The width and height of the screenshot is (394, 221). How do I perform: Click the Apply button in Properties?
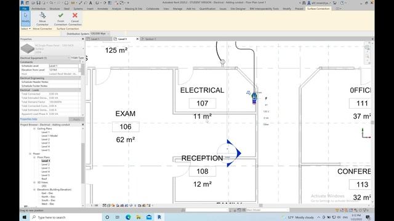[76, 119]
